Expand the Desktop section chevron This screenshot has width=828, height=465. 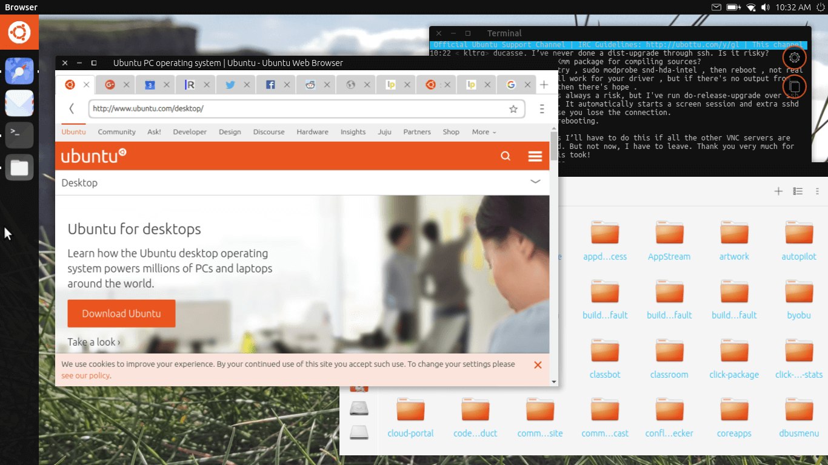[x=535, y=182]
